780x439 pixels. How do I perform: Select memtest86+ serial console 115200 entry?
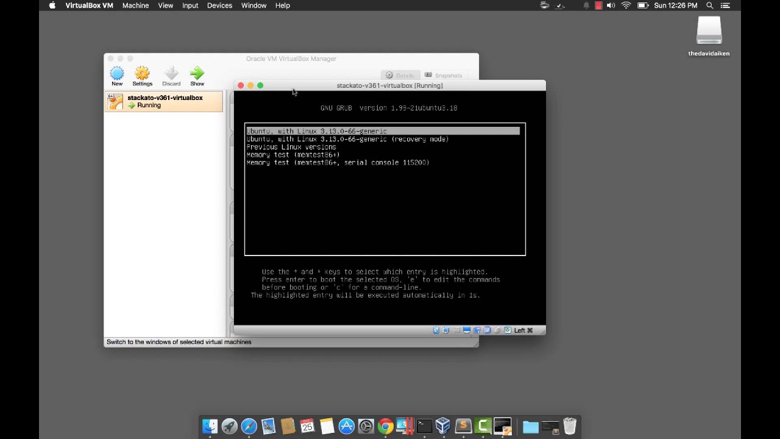pyautogui.click(x=338, y=163)
